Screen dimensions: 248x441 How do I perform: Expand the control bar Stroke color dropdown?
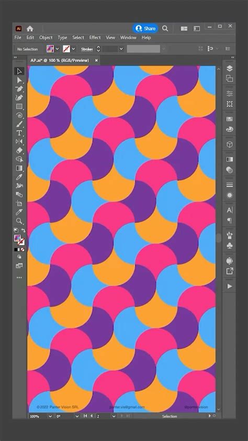(74, 49)
